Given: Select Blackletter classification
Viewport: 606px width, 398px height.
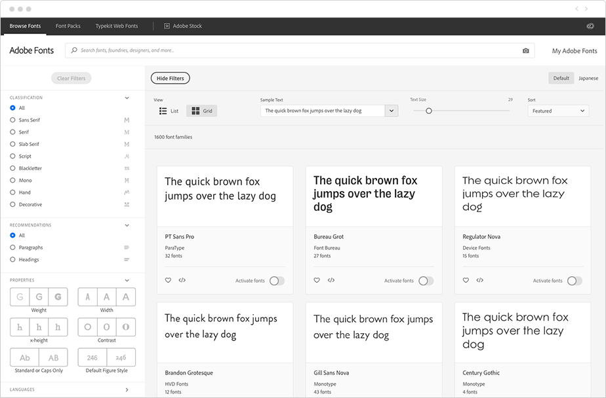Looking at the screenshot, I should coord(26,168).
